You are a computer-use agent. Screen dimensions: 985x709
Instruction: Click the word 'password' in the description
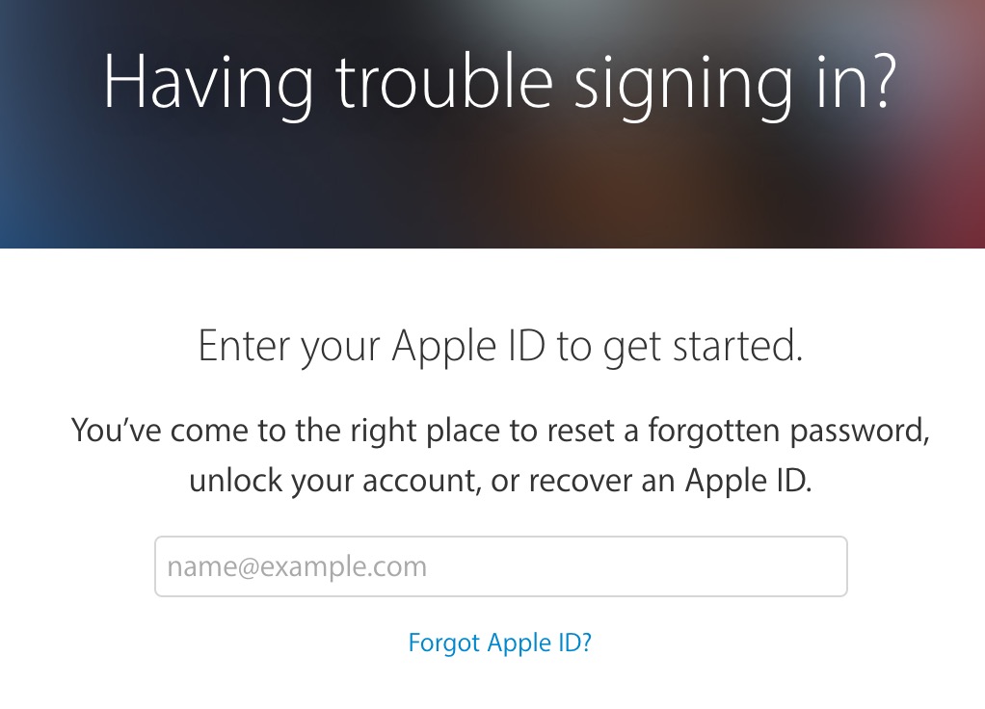[860, 431]
